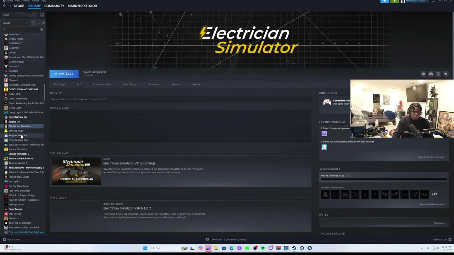Image resolution: width=454 pixels, height=255 pixels.
Task: Open the Help menu
Action: pos(44,1)
